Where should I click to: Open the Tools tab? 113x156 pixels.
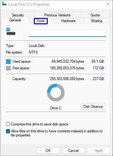pyautogui.click(x=41, y=21)
